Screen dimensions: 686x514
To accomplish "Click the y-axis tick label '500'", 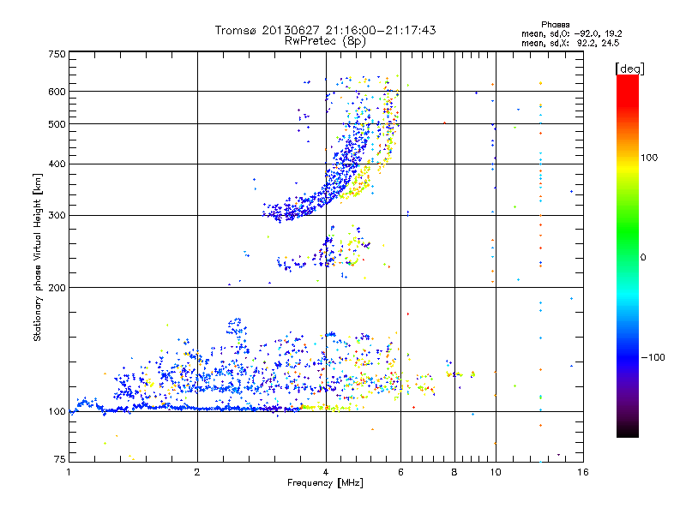I will (x=57, y=124).
